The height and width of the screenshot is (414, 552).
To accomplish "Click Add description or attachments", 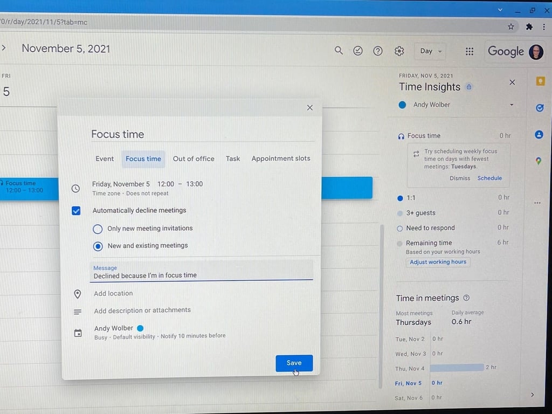I will [x=142, y=310].
